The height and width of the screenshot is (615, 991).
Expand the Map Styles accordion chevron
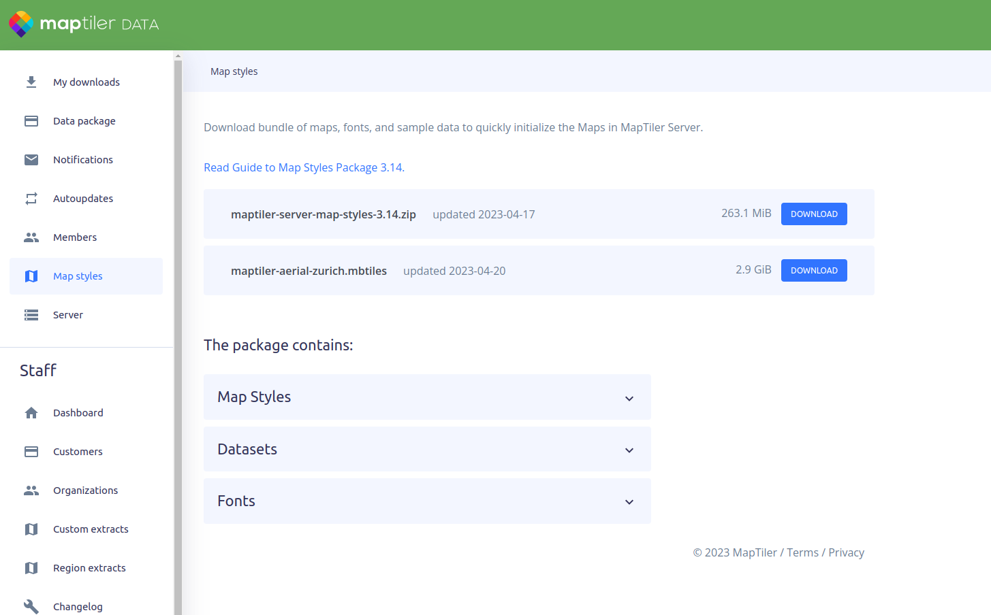tap(629, 399)
